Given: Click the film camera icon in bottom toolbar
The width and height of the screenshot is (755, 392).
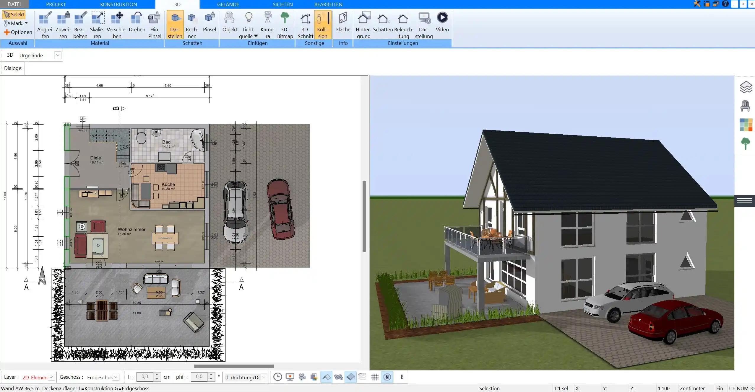Looking at the screenshot, I should [302, 377].
